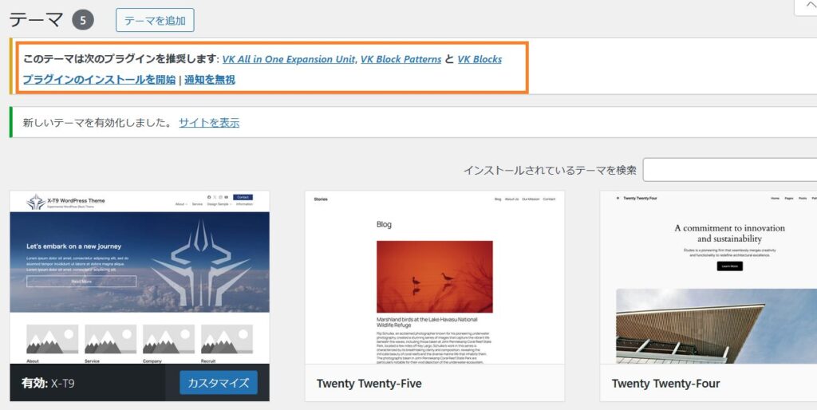This screenshot has width=817, height=410.
Task: Click the Twenty Twenty-Four theme name bar
Action: [x=708, y=383]
